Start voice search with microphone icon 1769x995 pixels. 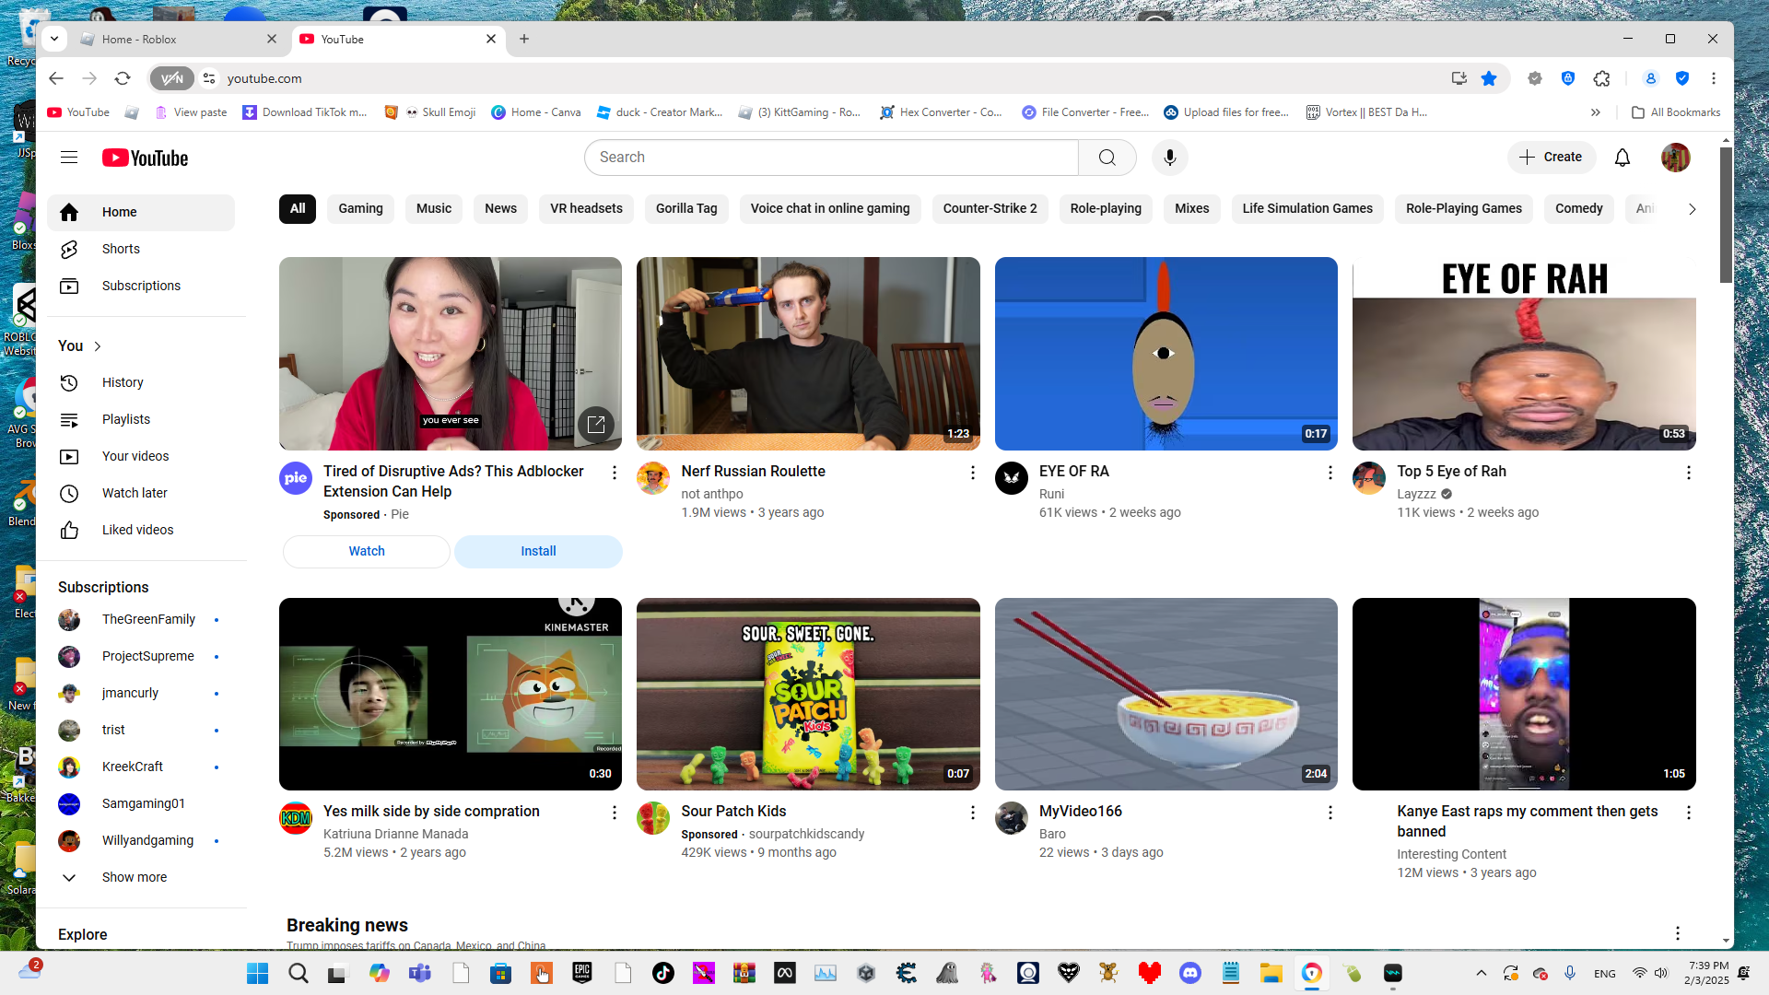pos(1169,158)
